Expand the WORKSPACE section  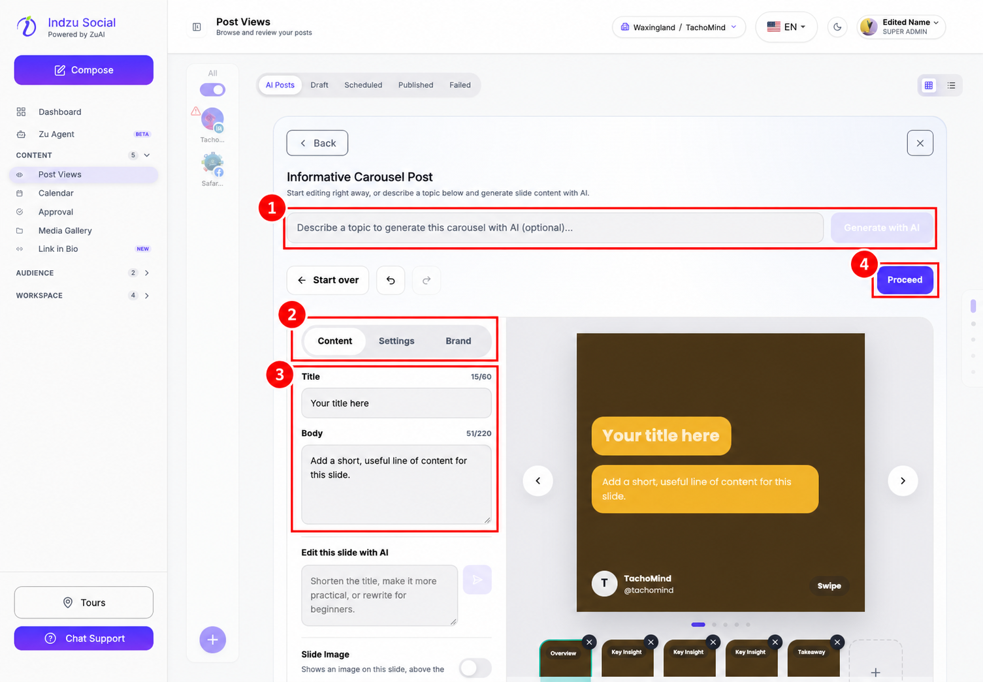coord(147,296)
